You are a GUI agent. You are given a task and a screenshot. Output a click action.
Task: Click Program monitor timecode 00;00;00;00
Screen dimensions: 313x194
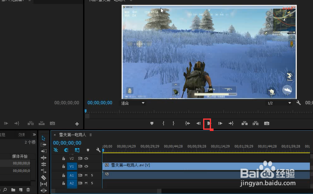click(x=100, y=103)
